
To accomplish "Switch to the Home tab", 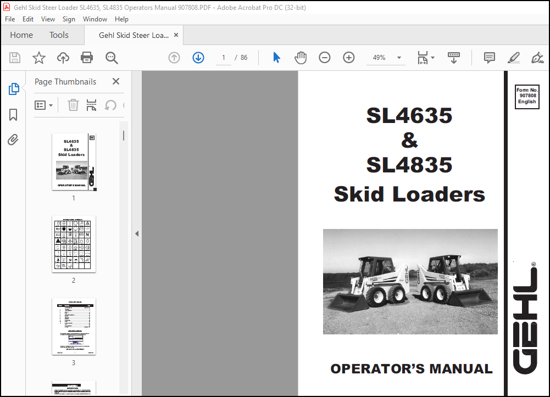I will pyautogui.click(x=21, y=35).
